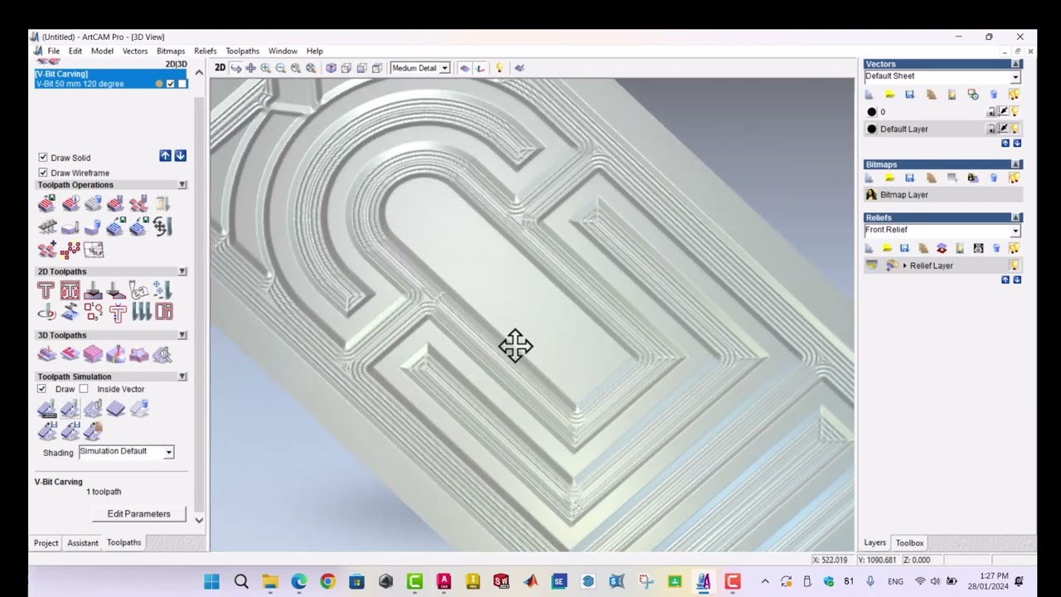This screenshot has height=597, width=1061.
Task: Click the Edit Parameters button
Action: tap(138, 514)
